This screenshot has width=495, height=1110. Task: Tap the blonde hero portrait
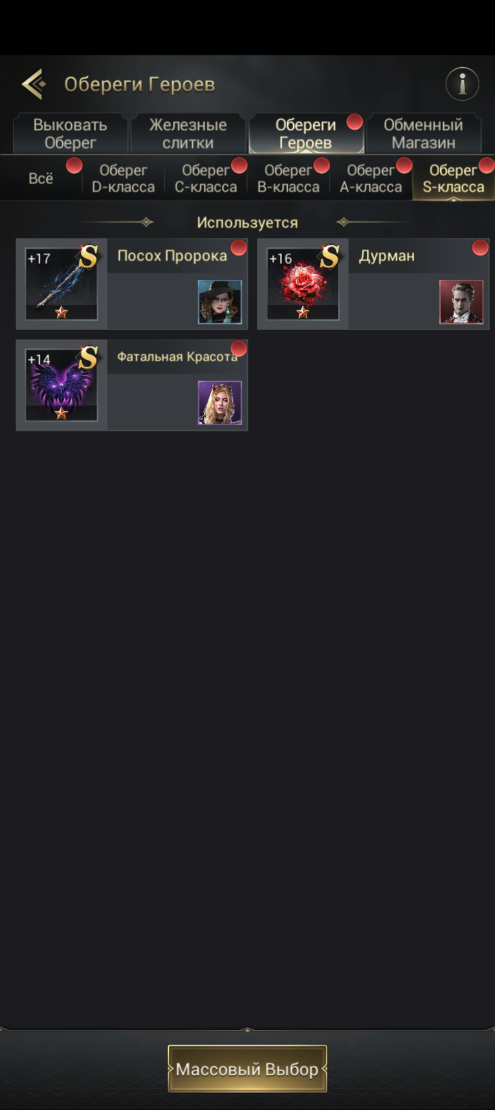(220, 403)
